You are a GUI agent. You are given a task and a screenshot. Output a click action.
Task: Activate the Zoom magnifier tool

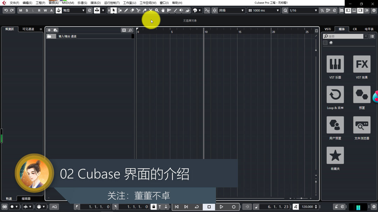[x=157, y=10]
